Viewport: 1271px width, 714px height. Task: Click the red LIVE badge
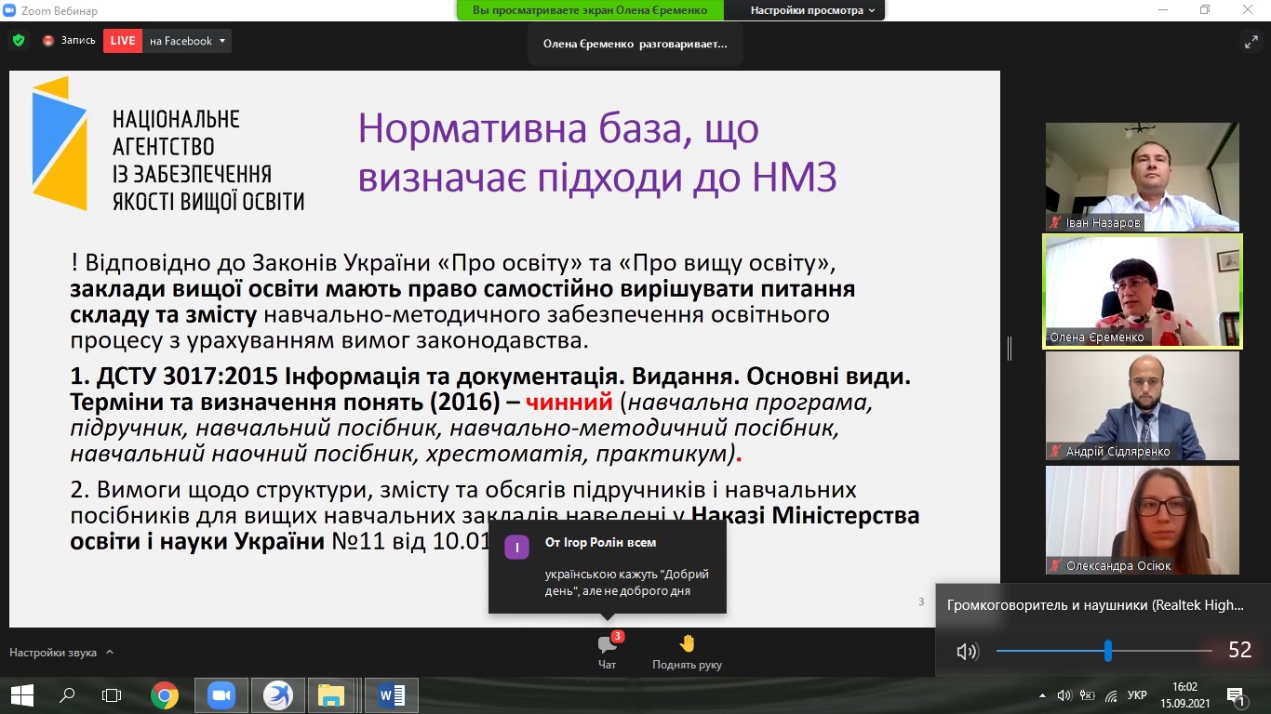coord(123,41)
